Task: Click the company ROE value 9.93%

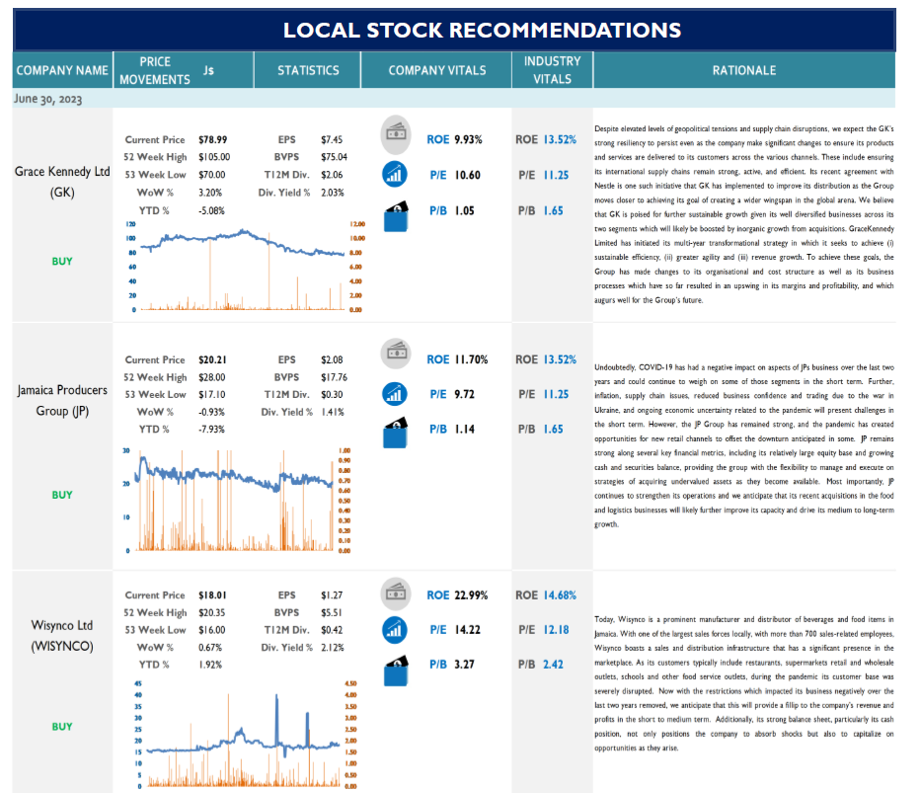Action: pos(468,139)
